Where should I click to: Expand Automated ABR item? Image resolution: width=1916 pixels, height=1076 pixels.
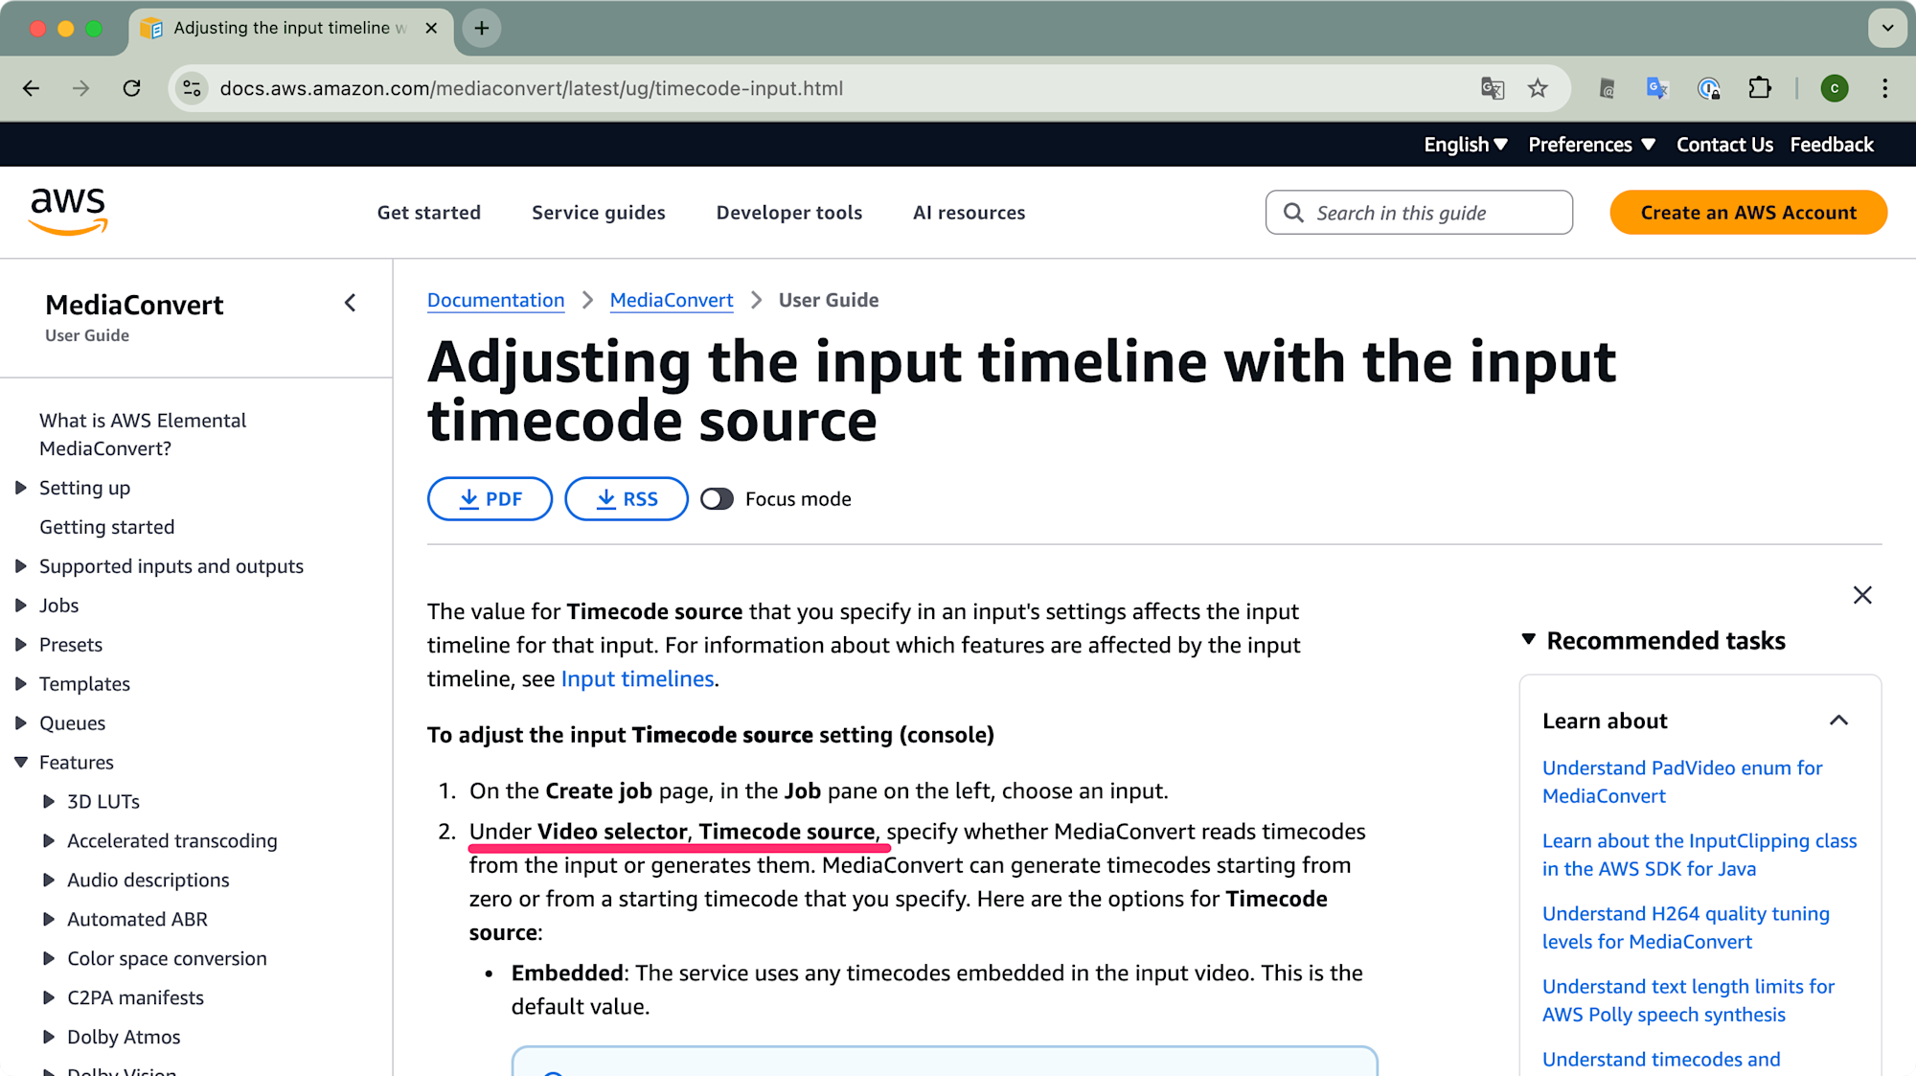49,920
